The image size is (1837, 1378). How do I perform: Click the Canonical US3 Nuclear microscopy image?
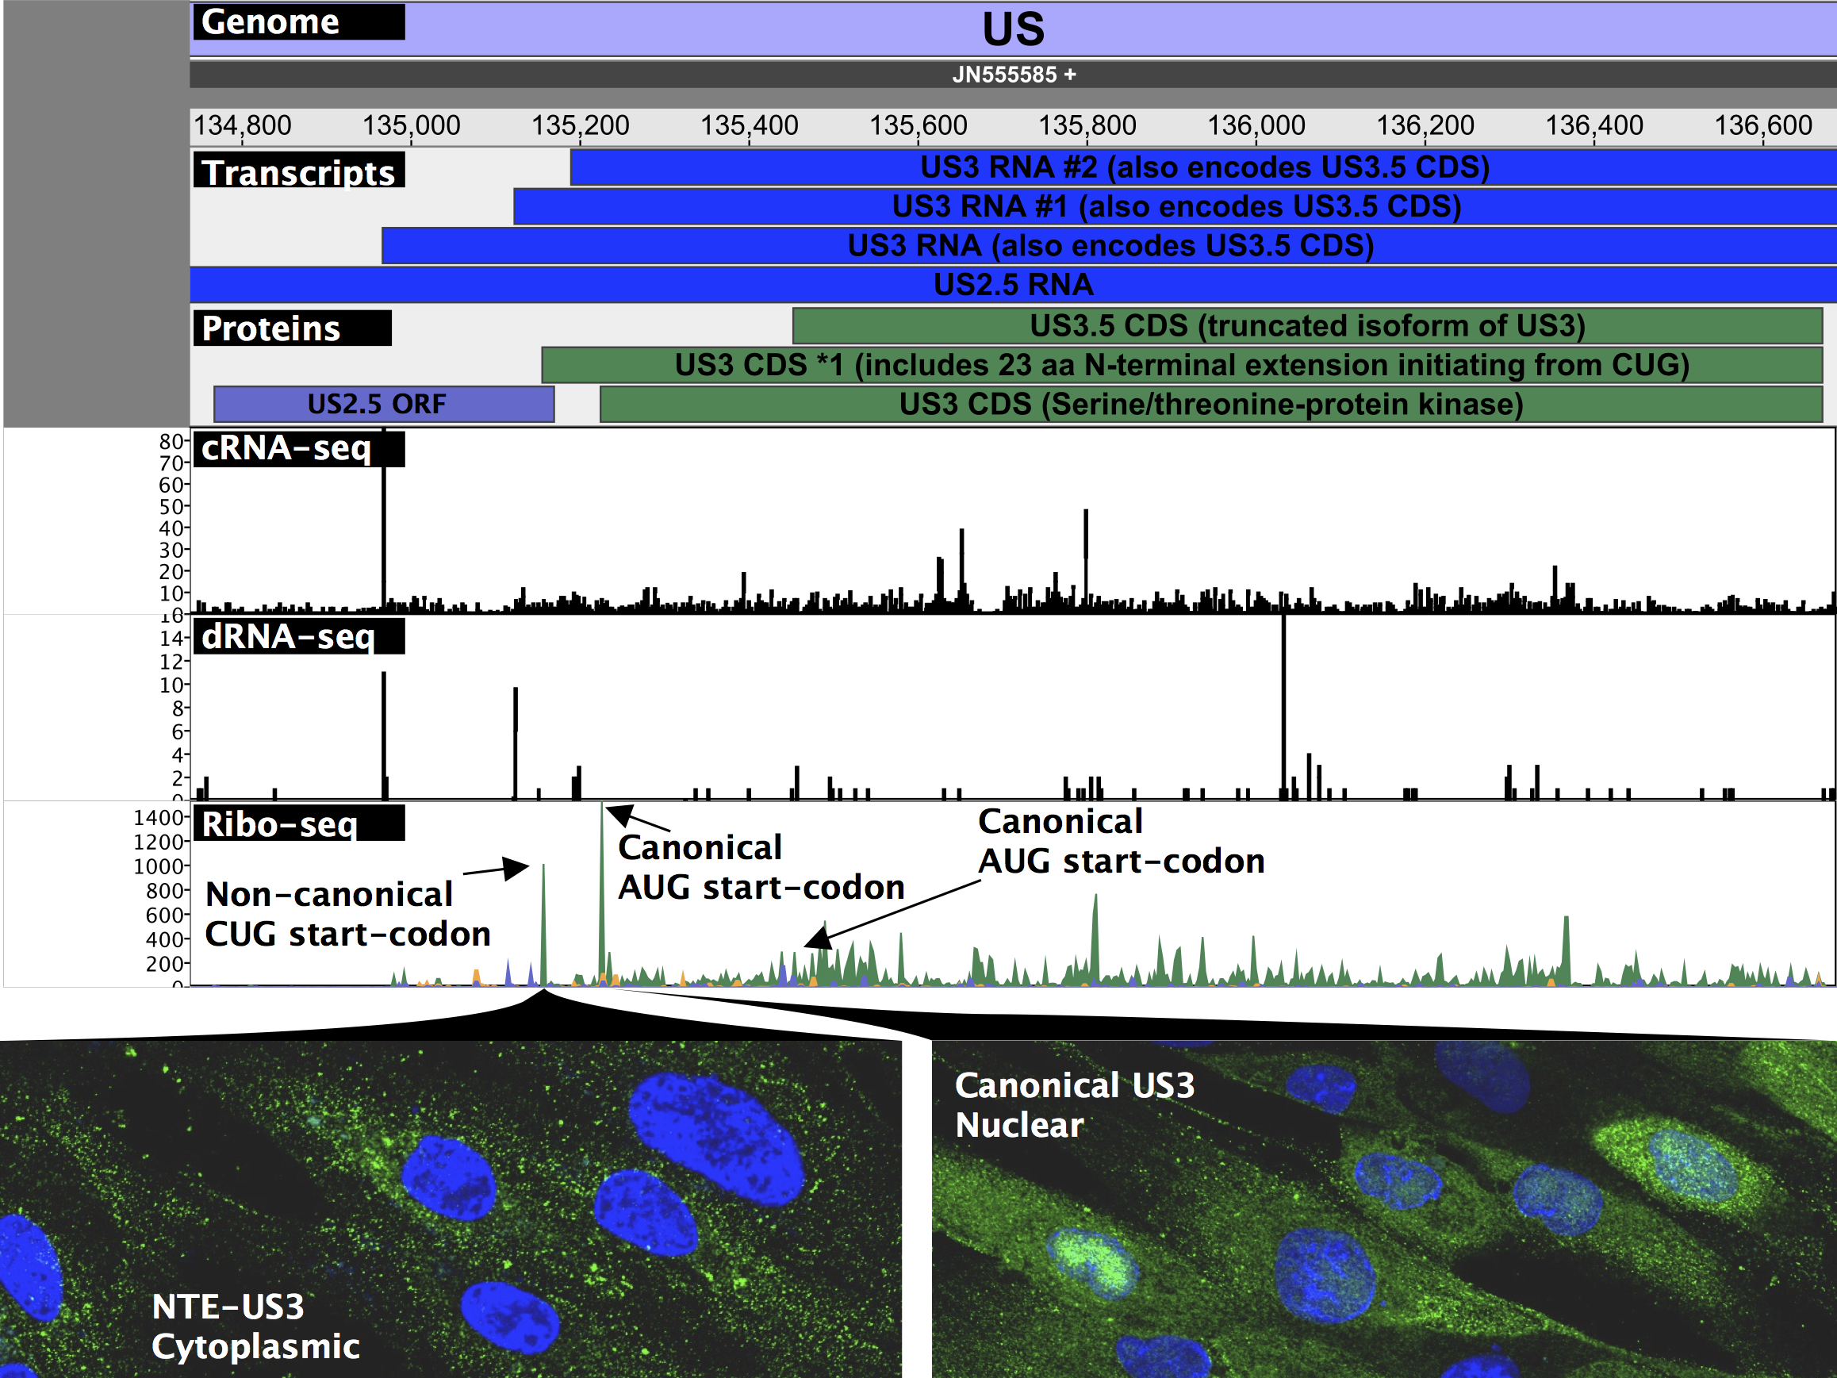1383,1208
